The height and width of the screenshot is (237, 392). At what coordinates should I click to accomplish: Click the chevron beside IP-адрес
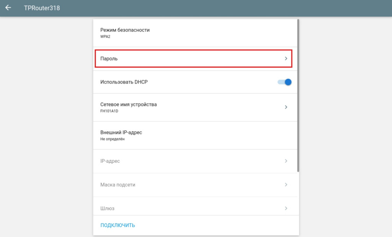[286, 161]
